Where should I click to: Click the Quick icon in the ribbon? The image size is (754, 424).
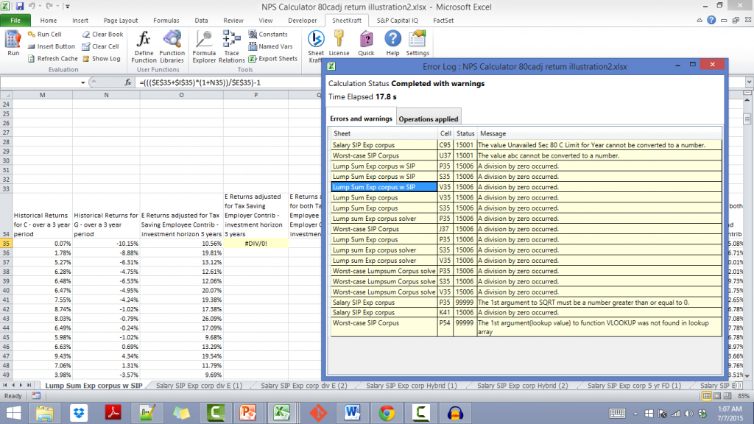point(366,43)
